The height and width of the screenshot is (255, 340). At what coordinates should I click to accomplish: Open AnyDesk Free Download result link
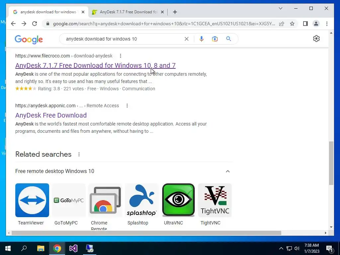51,115
